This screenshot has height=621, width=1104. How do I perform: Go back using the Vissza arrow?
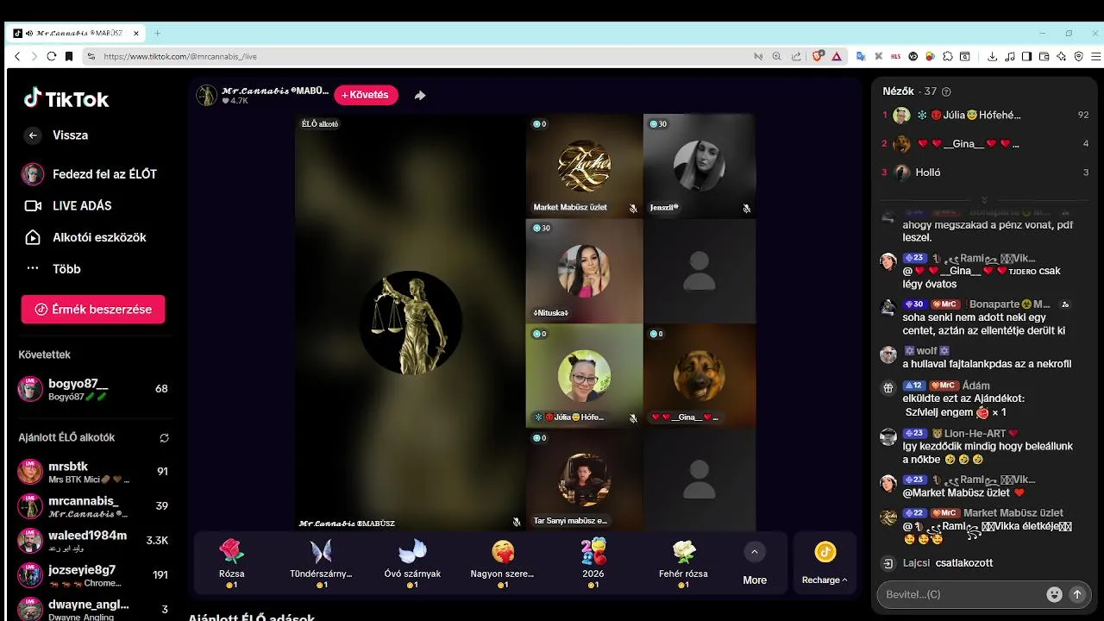click(x=33, y=135)
